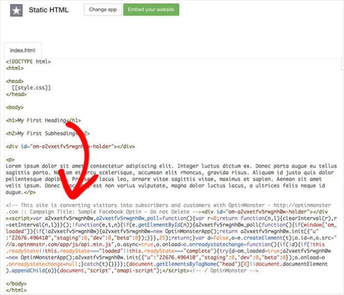Click the [[style.css]] line
The height and width of the screenshot is (295, 344).
[31, 88]
